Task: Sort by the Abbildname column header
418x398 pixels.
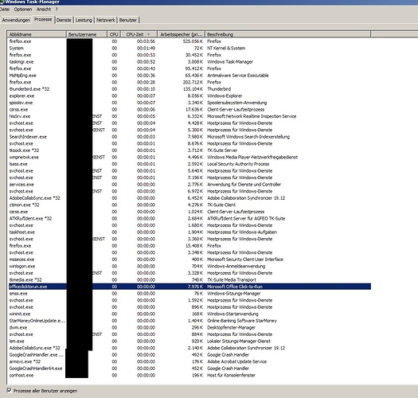Action: [x=37, y=34]
